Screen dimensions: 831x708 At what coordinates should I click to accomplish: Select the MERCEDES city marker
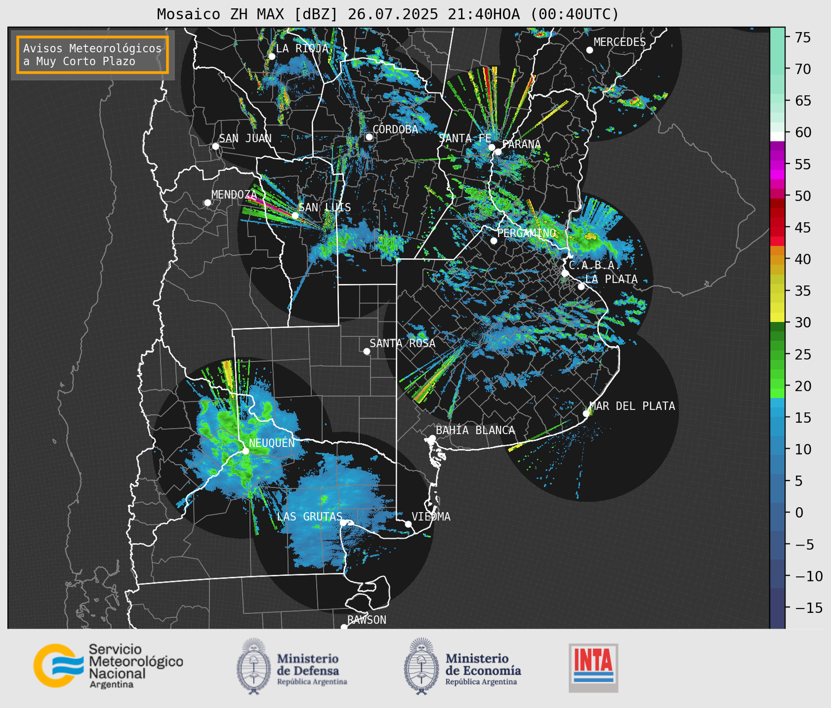point(589,50)
